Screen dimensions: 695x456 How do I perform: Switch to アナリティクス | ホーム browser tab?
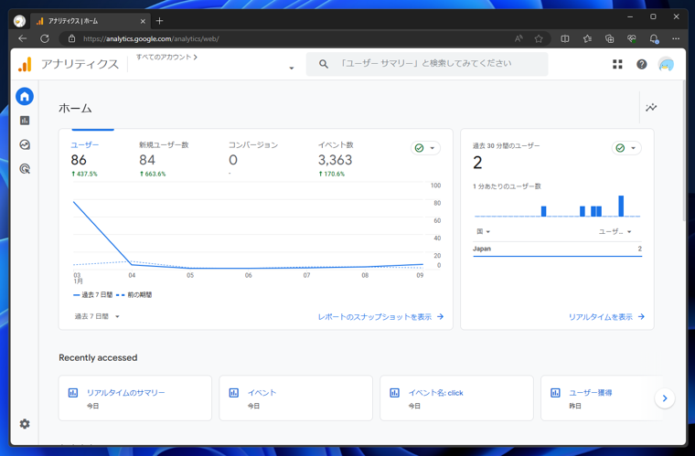point(90,21)
